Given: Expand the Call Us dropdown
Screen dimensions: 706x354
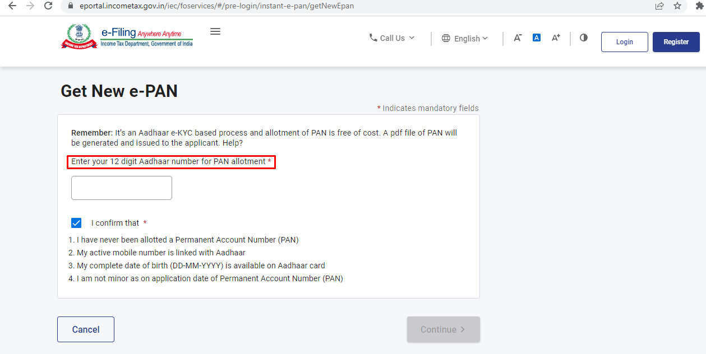Looking at the screenshot, I should click(x=392, y=38).
